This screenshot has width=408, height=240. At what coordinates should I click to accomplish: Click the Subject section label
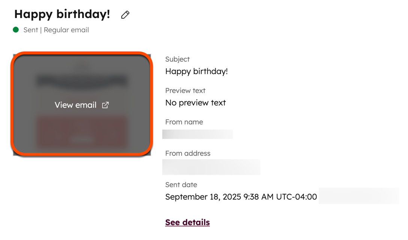click(177, 59)
